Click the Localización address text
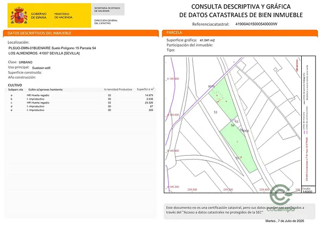 (x=52, y=51)
